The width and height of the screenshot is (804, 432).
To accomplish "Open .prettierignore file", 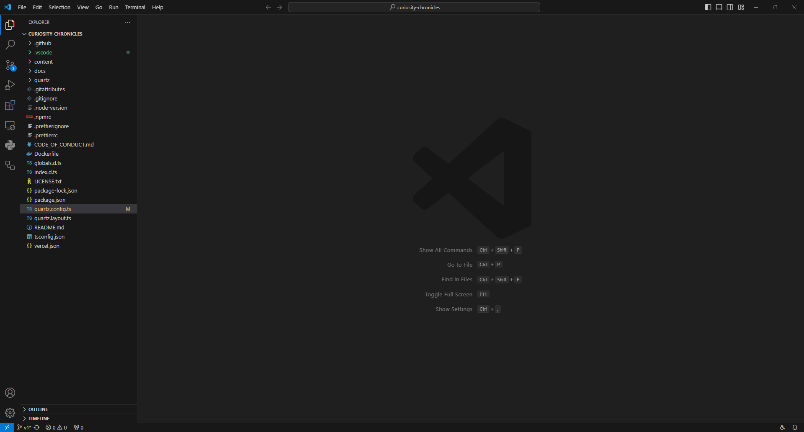I will tap(78, 126).
